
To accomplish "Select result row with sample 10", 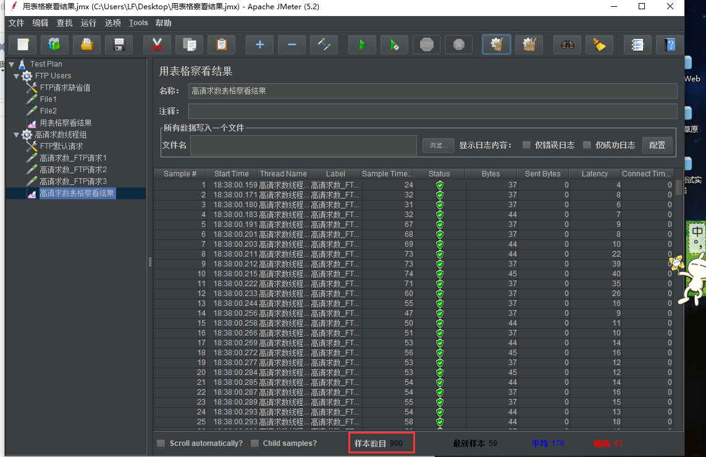I will (414, 274).
